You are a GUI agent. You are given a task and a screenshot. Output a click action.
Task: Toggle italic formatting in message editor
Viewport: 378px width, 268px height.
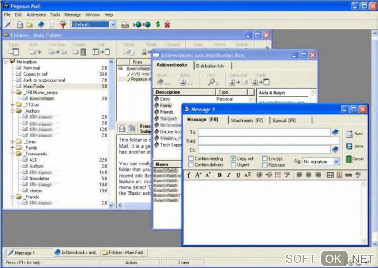(x=229, y=175)
